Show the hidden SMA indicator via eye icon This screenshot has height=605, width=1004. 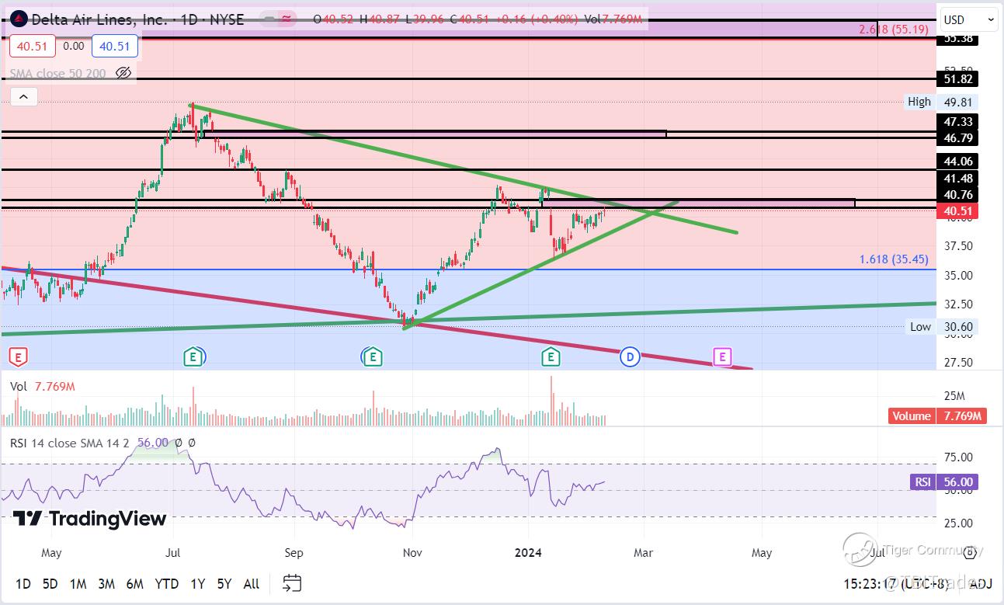(x=123, y=73)
